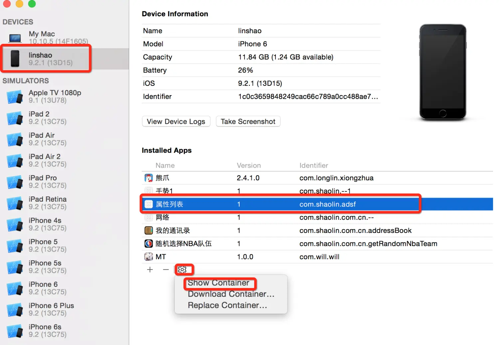The height and width of the screenshot is (345, 499).
Task: Add an app with the plus button
Action: (x=150, y=269)
